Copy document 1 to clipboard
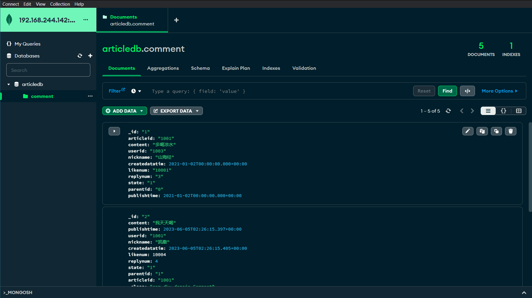Viewport: 532px width, 298px height. tap(482, 131)
